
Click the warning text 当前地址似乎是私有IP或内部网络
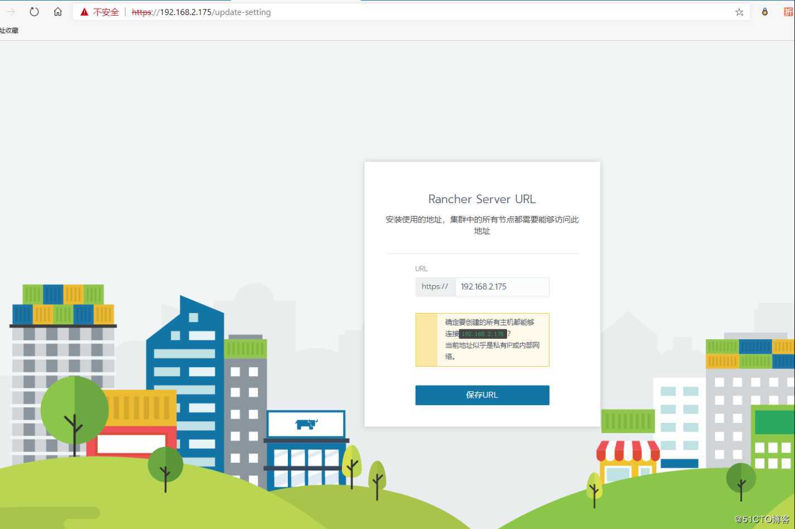(492, 351)
